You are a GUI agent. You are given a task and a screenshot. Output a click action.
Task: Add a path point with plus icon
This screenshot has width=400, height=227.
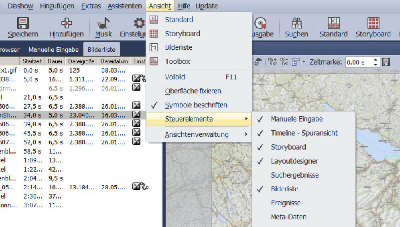[273, 62]
